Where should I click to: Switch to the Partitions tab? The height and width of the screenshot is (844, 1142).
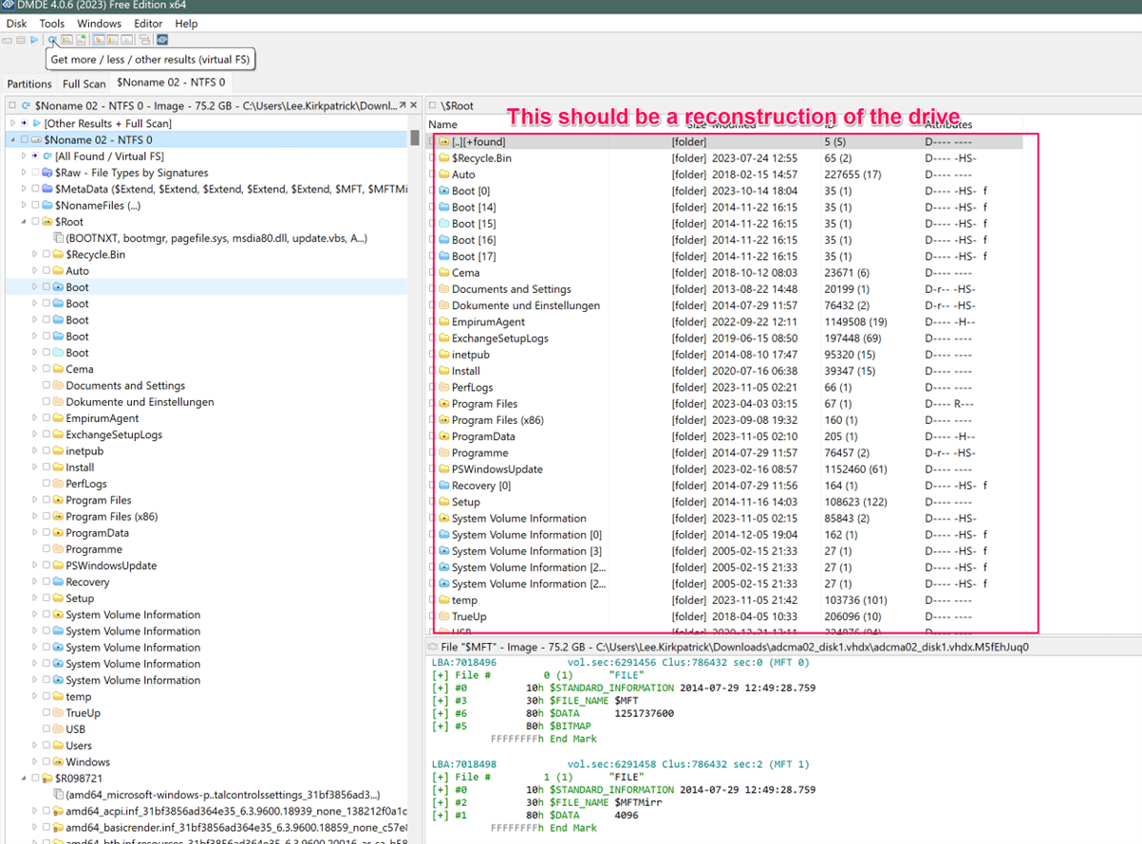pos(29,83)
